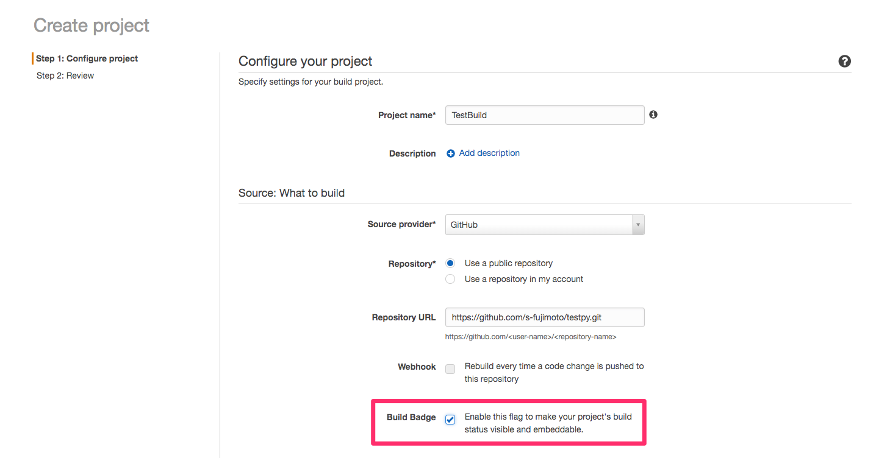876x458 pixels.
Task: Click the info icon beside the Project name field
Action: [653, 114]
